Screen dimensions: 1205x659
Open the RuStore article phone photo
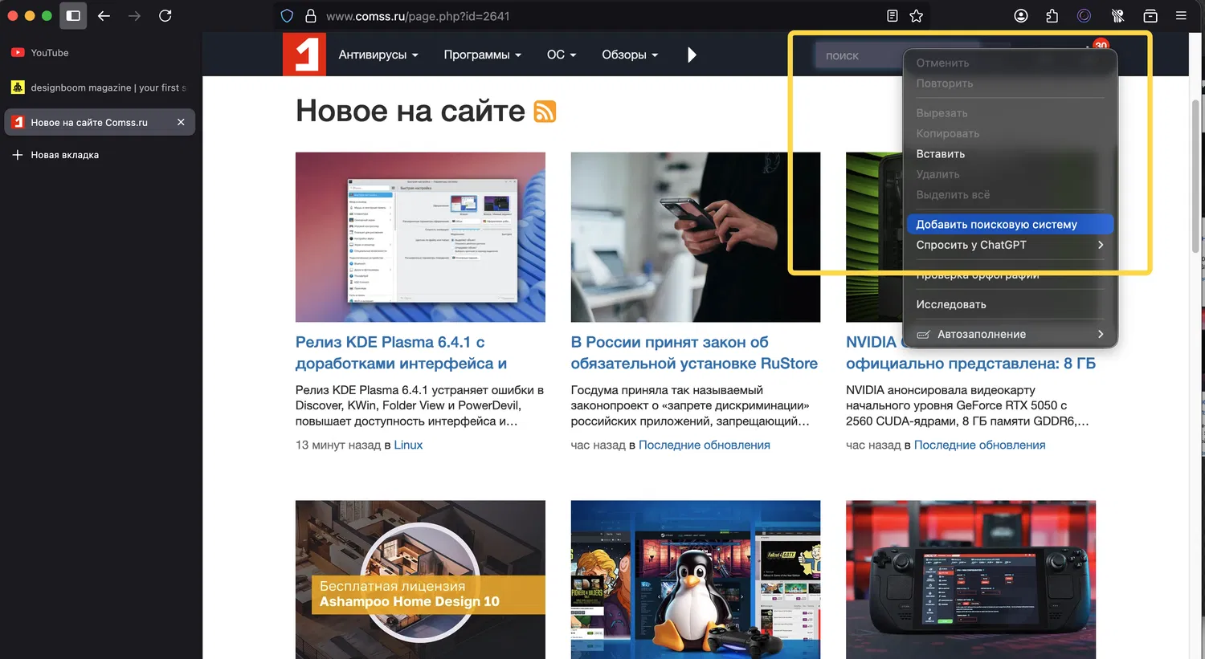coord(696,238)
